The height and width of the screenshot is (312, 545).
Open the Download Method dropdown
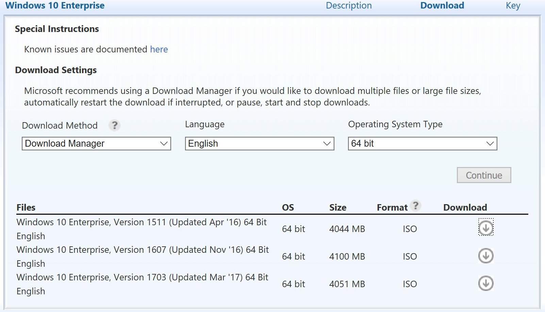point(96,144)
